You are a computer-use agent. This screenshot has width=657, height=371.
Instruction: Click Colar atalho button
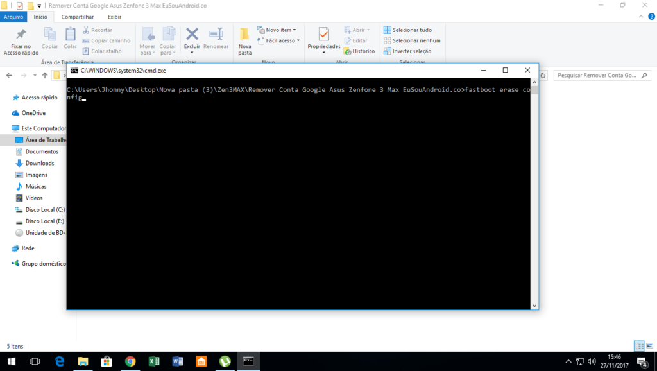point(102,51)
